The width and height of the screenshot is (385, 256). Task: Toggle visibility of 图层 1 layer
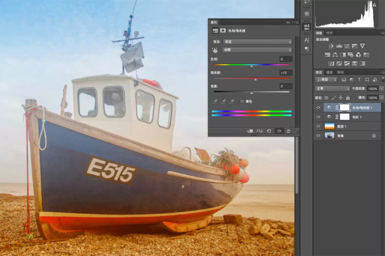click(x=318, y=126)
